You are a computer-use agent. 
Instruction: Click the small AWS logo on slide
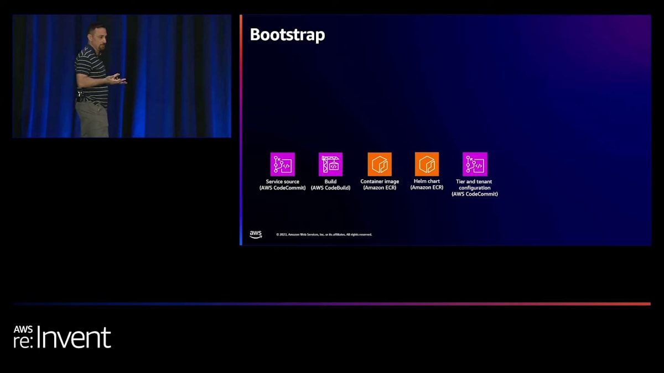256,234
